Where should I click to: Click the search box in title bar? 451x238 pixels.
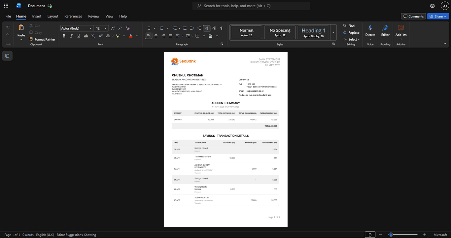point(251,6)
